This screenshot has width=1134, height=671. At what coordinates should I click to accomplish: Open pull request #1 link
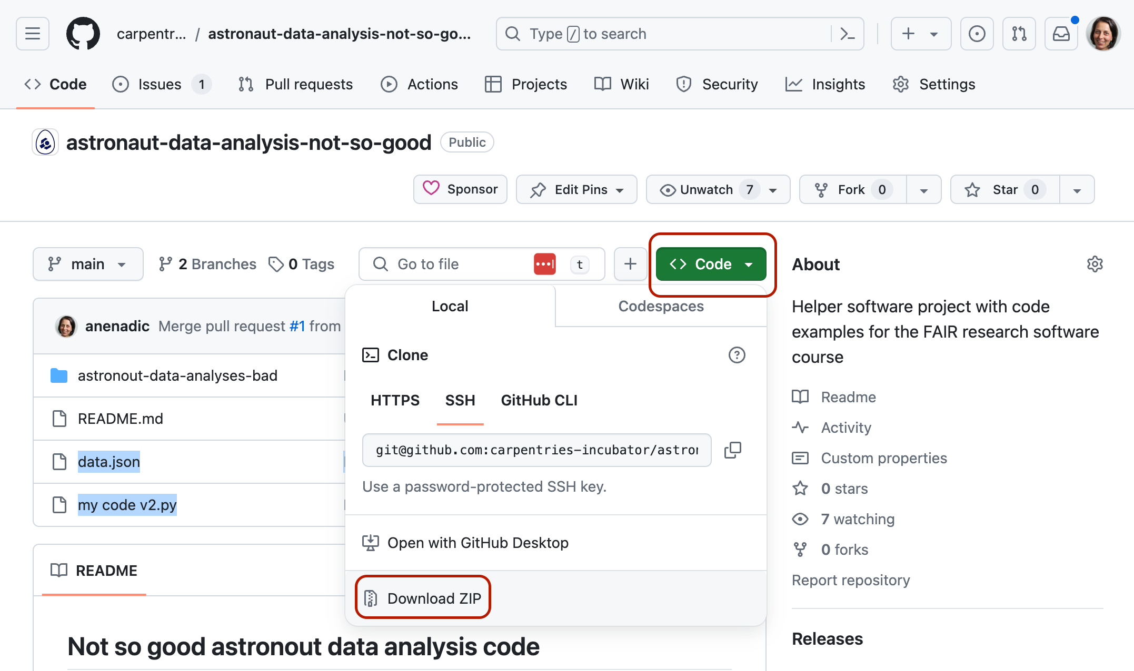[297, 326]
